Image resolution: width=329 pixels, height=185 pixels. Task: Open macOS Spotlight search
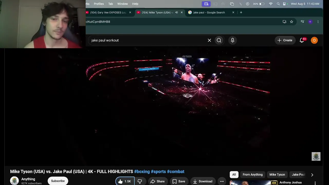click(x=278, y=4)
